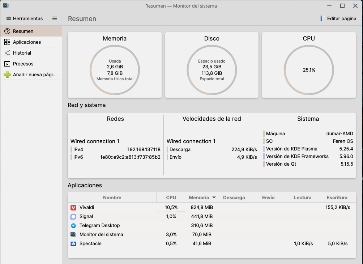Click the Signal app icon in the table
The width and height of the screenshot is (363, 264).
pos(73,217)
